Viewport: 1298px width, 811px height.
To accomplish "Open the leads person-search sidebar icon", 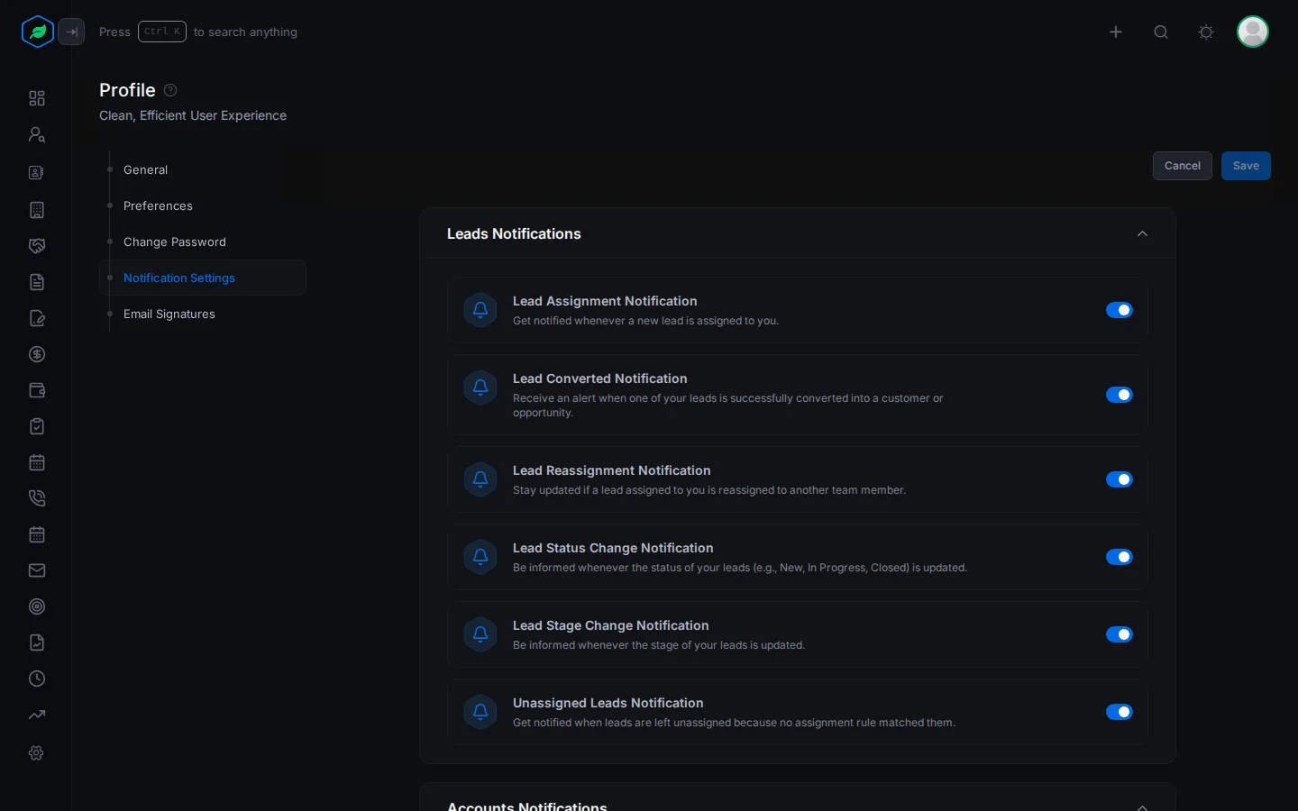I will (37, 134).
